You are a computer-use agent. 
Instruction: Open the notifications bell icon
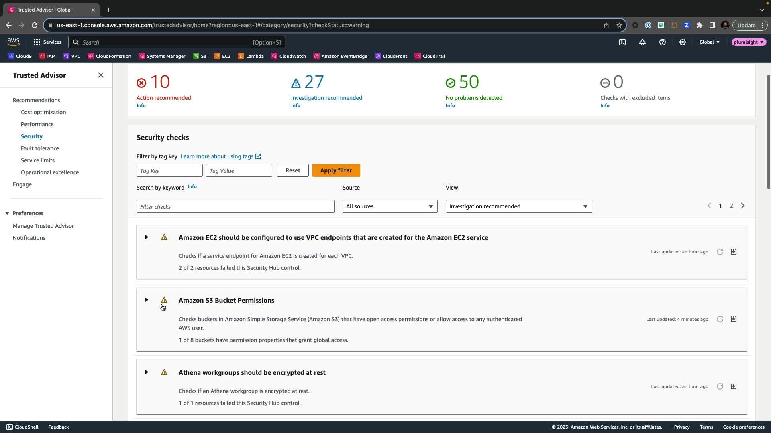pos(642,42)
